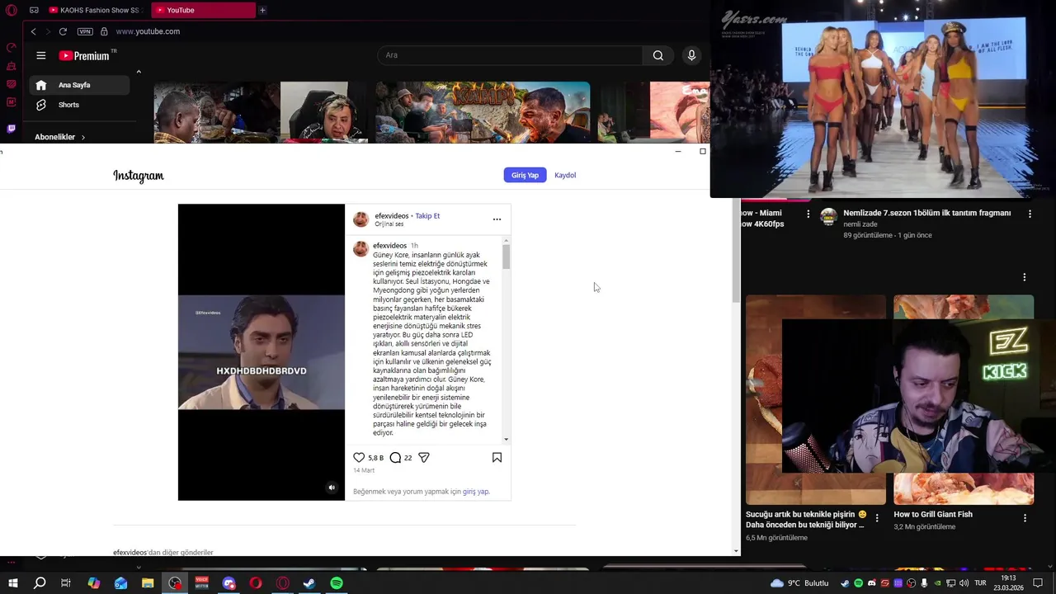Expand the Abonelikler section

point(59,137)
